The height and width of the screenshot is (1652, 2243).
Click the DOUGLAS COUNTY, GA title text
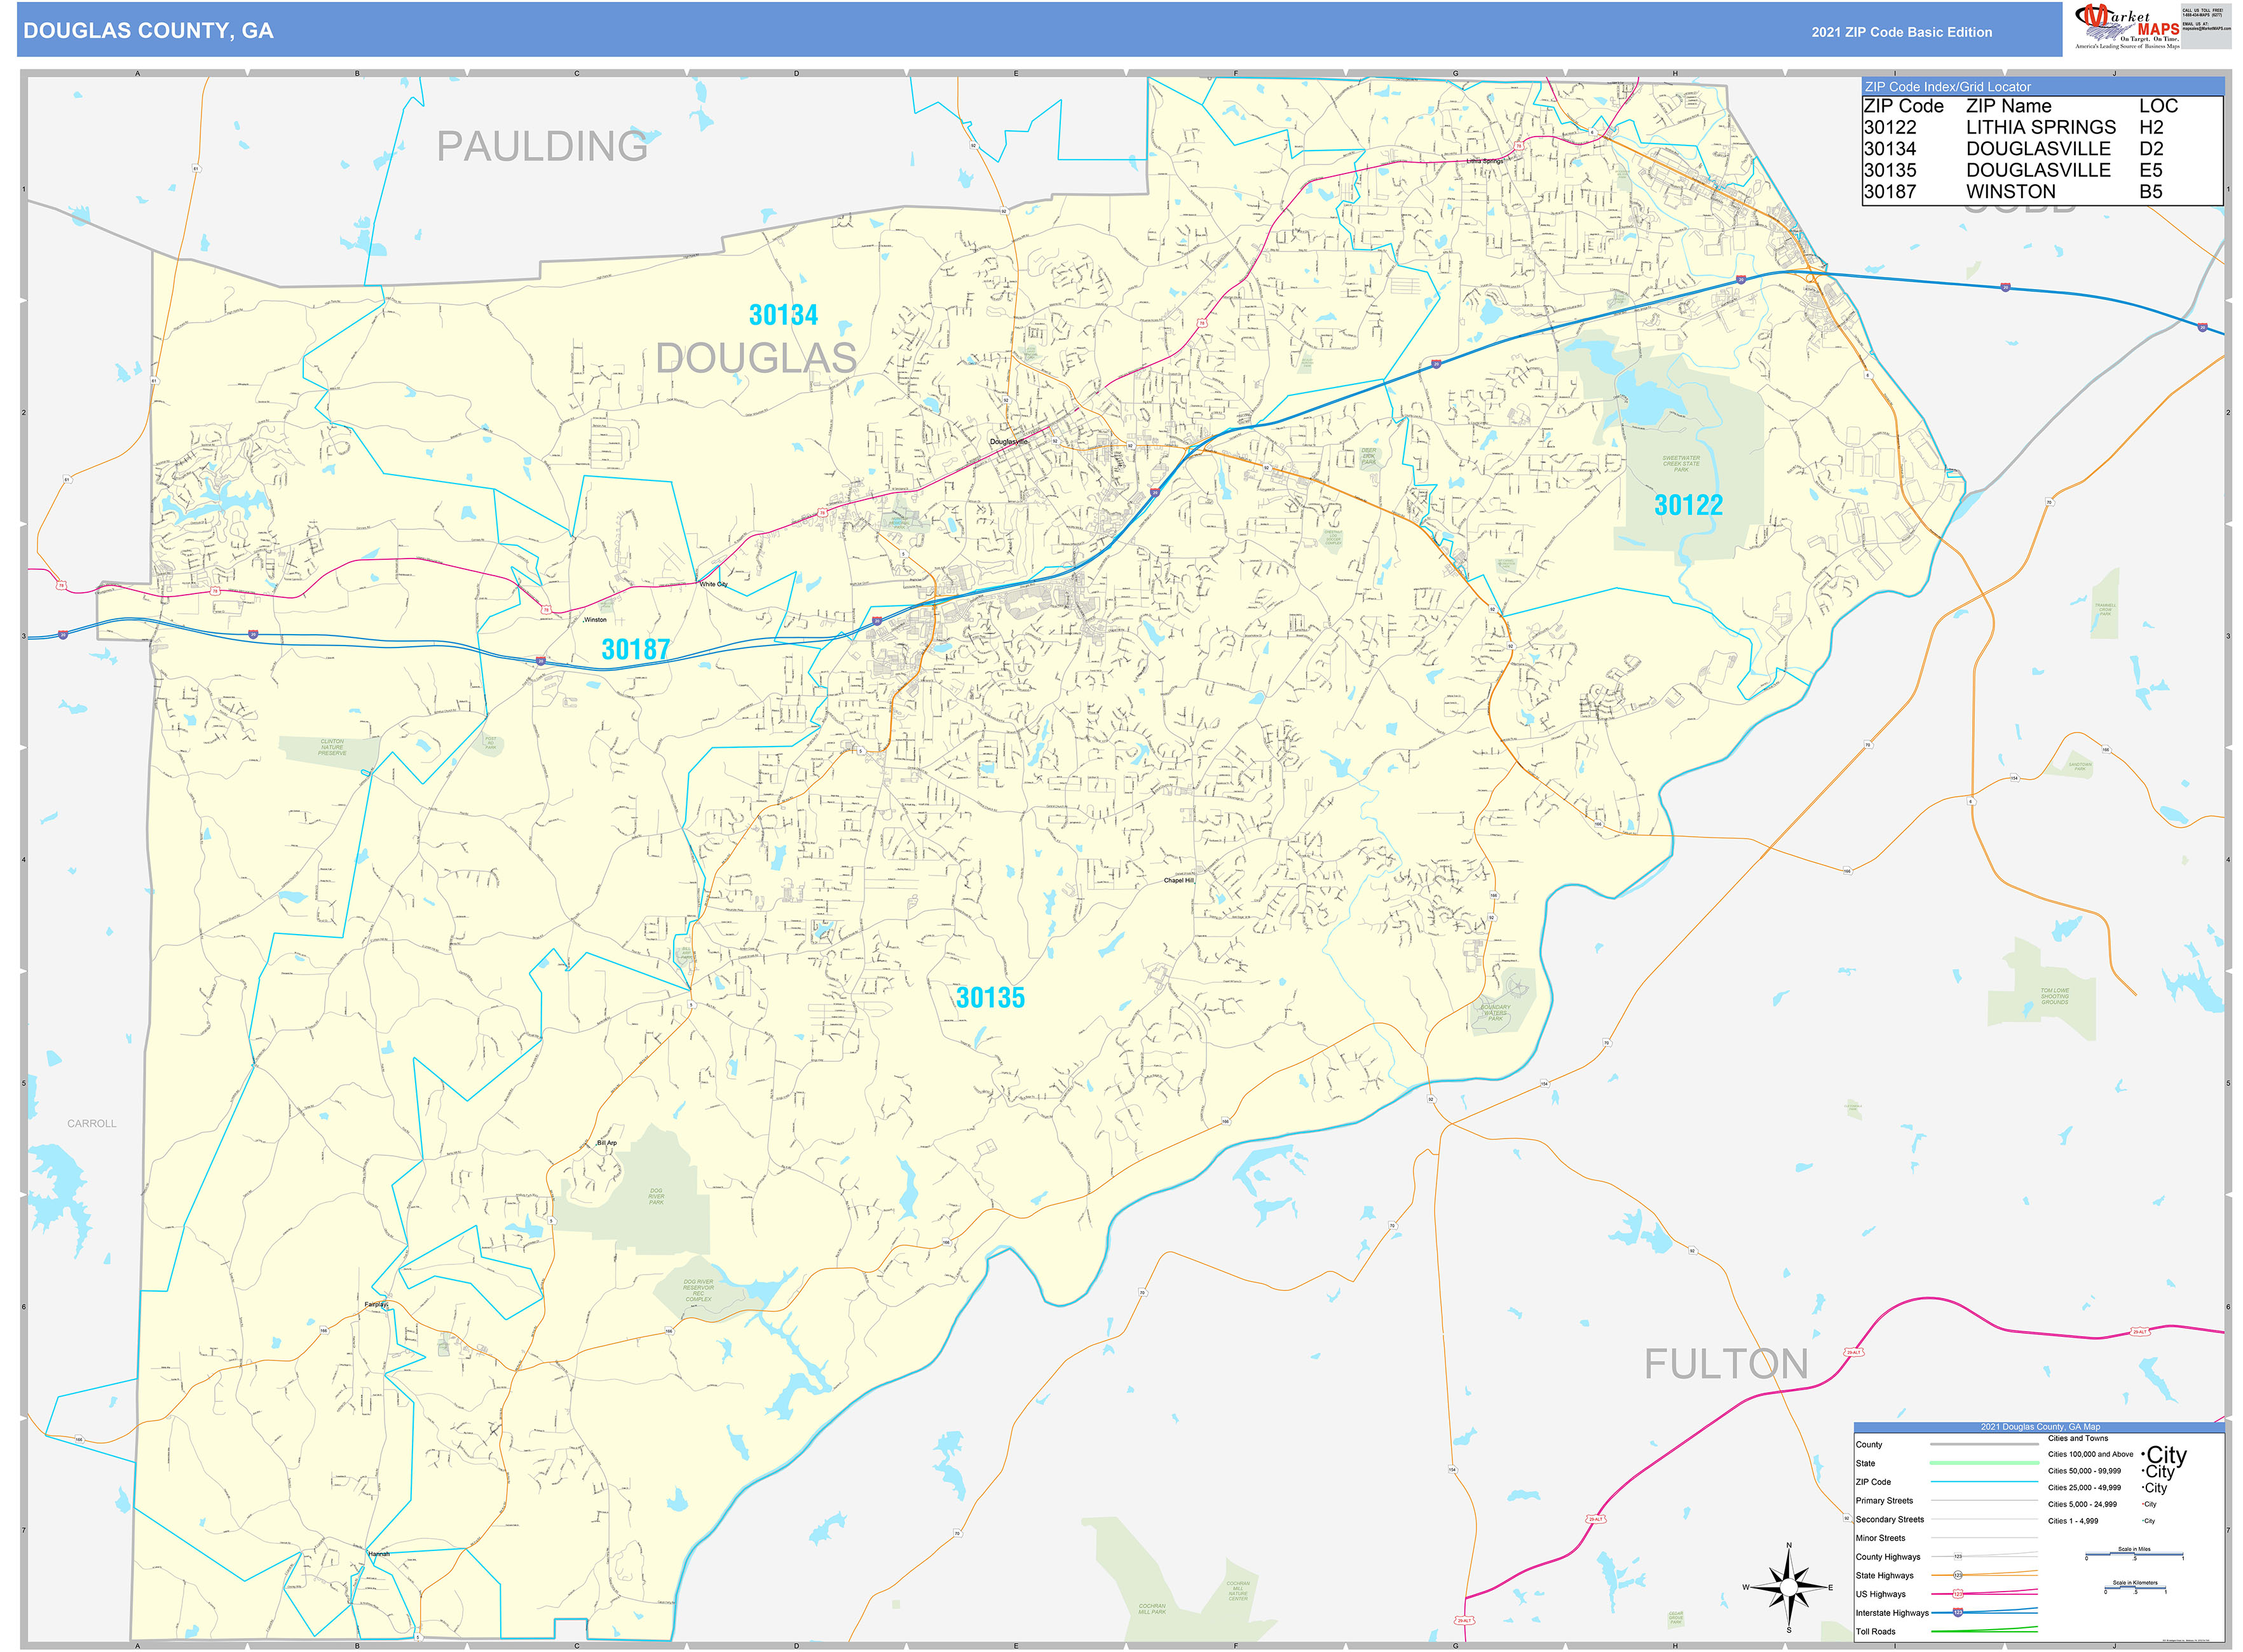[148, 31]
